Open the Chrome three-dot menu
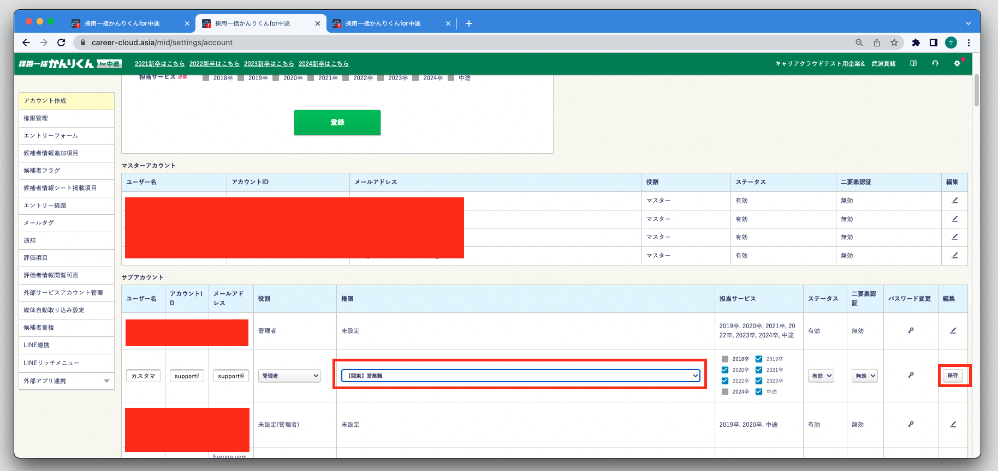998x471 pixels. pos(969,43)
